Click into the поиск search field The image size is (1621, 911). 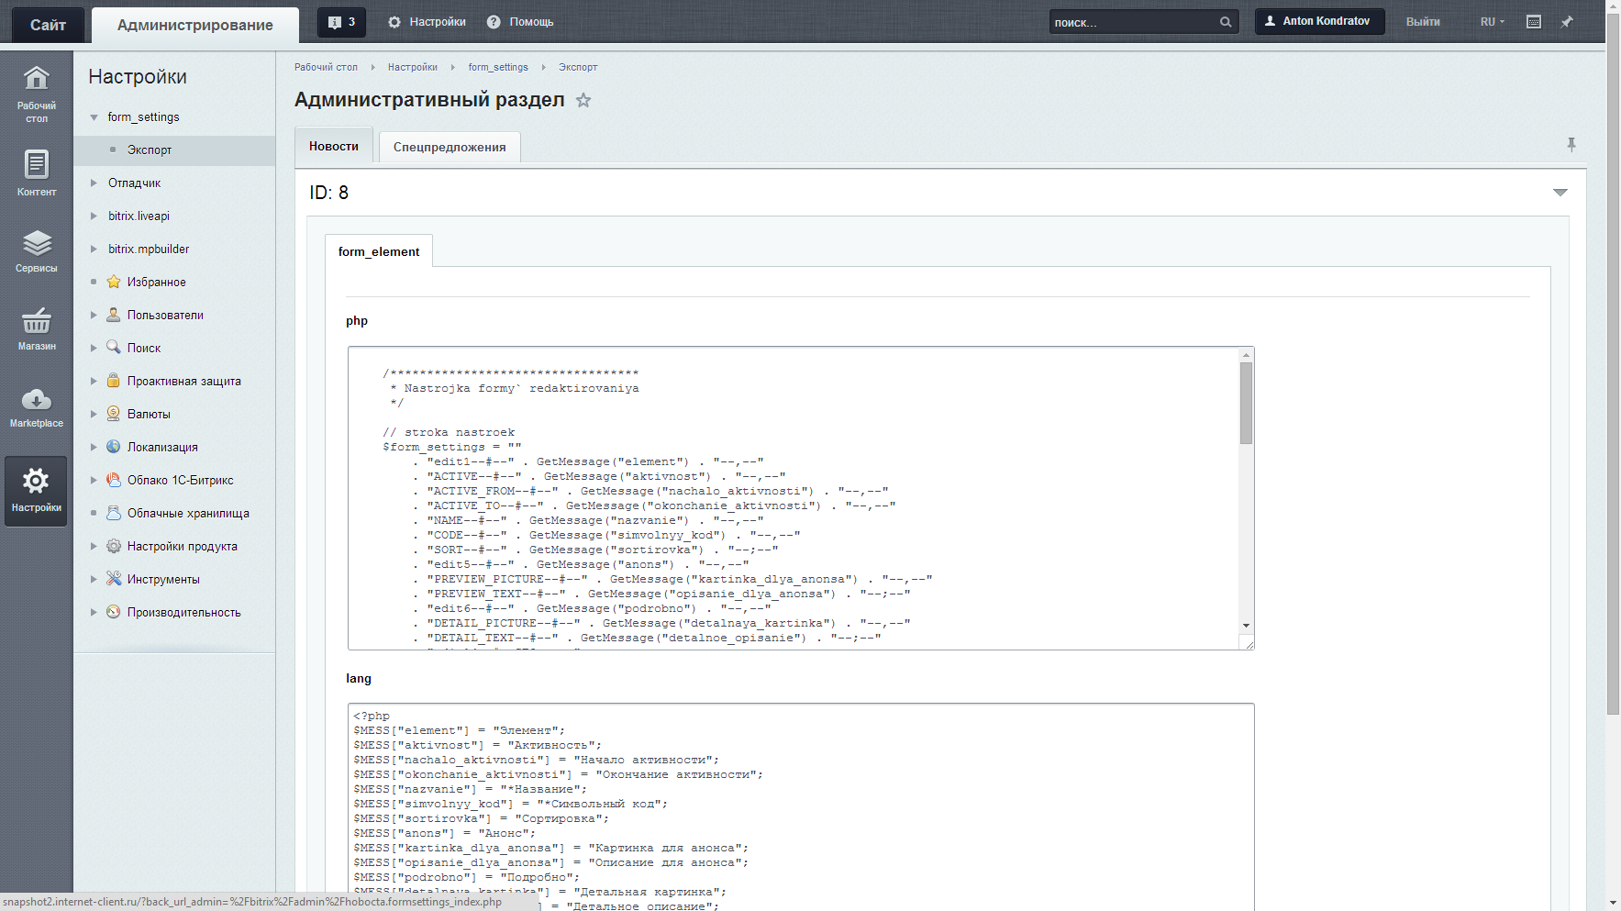click(x=1133, y=22)
